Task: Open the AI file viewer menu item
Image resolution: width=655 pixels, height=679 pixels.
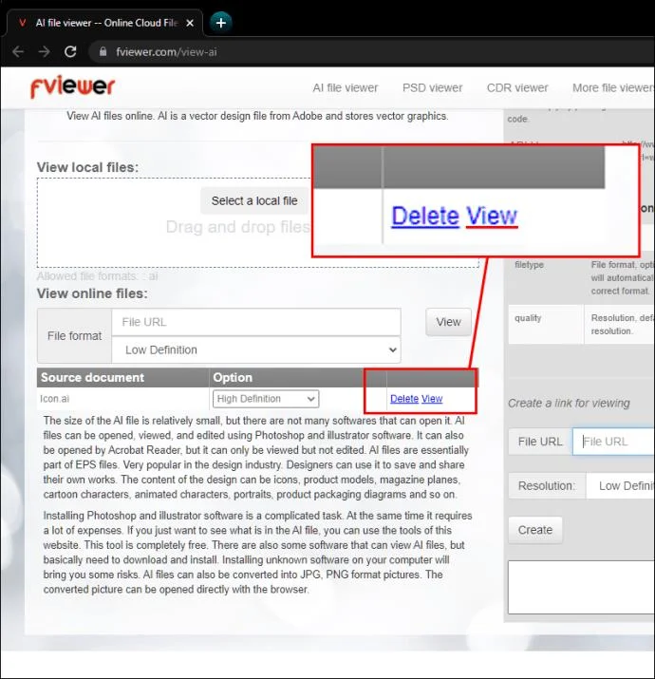Action: click(x=346, y=88)
